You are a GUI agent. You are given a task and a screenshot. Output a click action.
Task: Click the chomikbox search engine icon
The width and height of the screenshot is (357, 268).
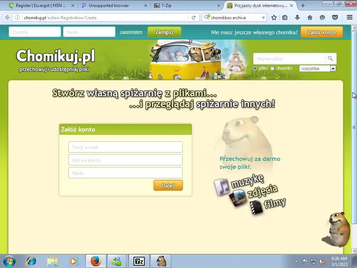click(207, 17)
